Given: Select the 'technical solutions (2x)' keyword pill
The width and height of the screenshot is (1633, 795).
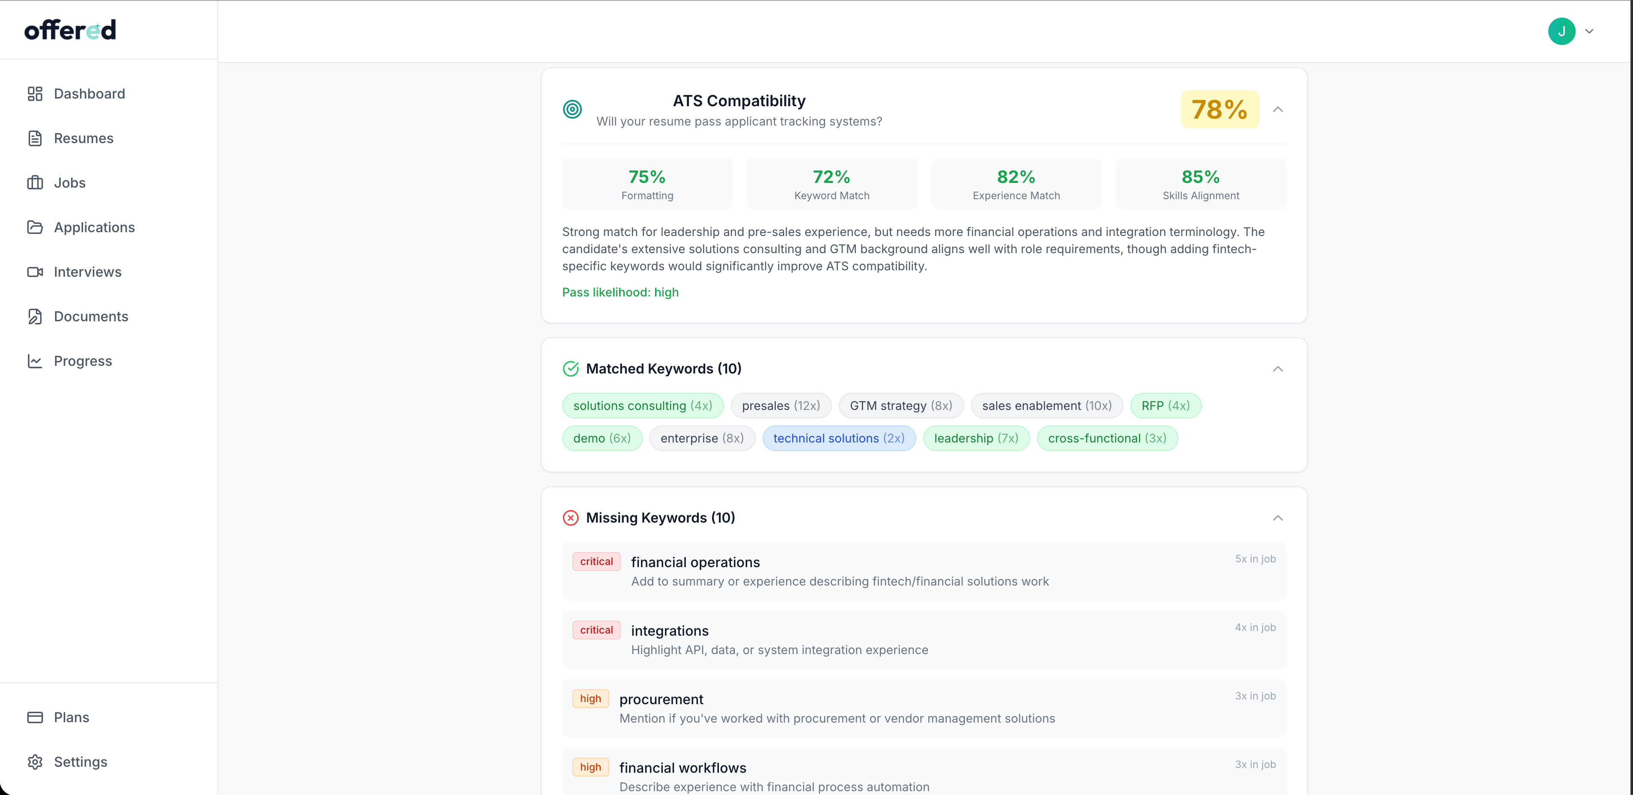Looking at the screenshot, I should [x=839, y=438].
